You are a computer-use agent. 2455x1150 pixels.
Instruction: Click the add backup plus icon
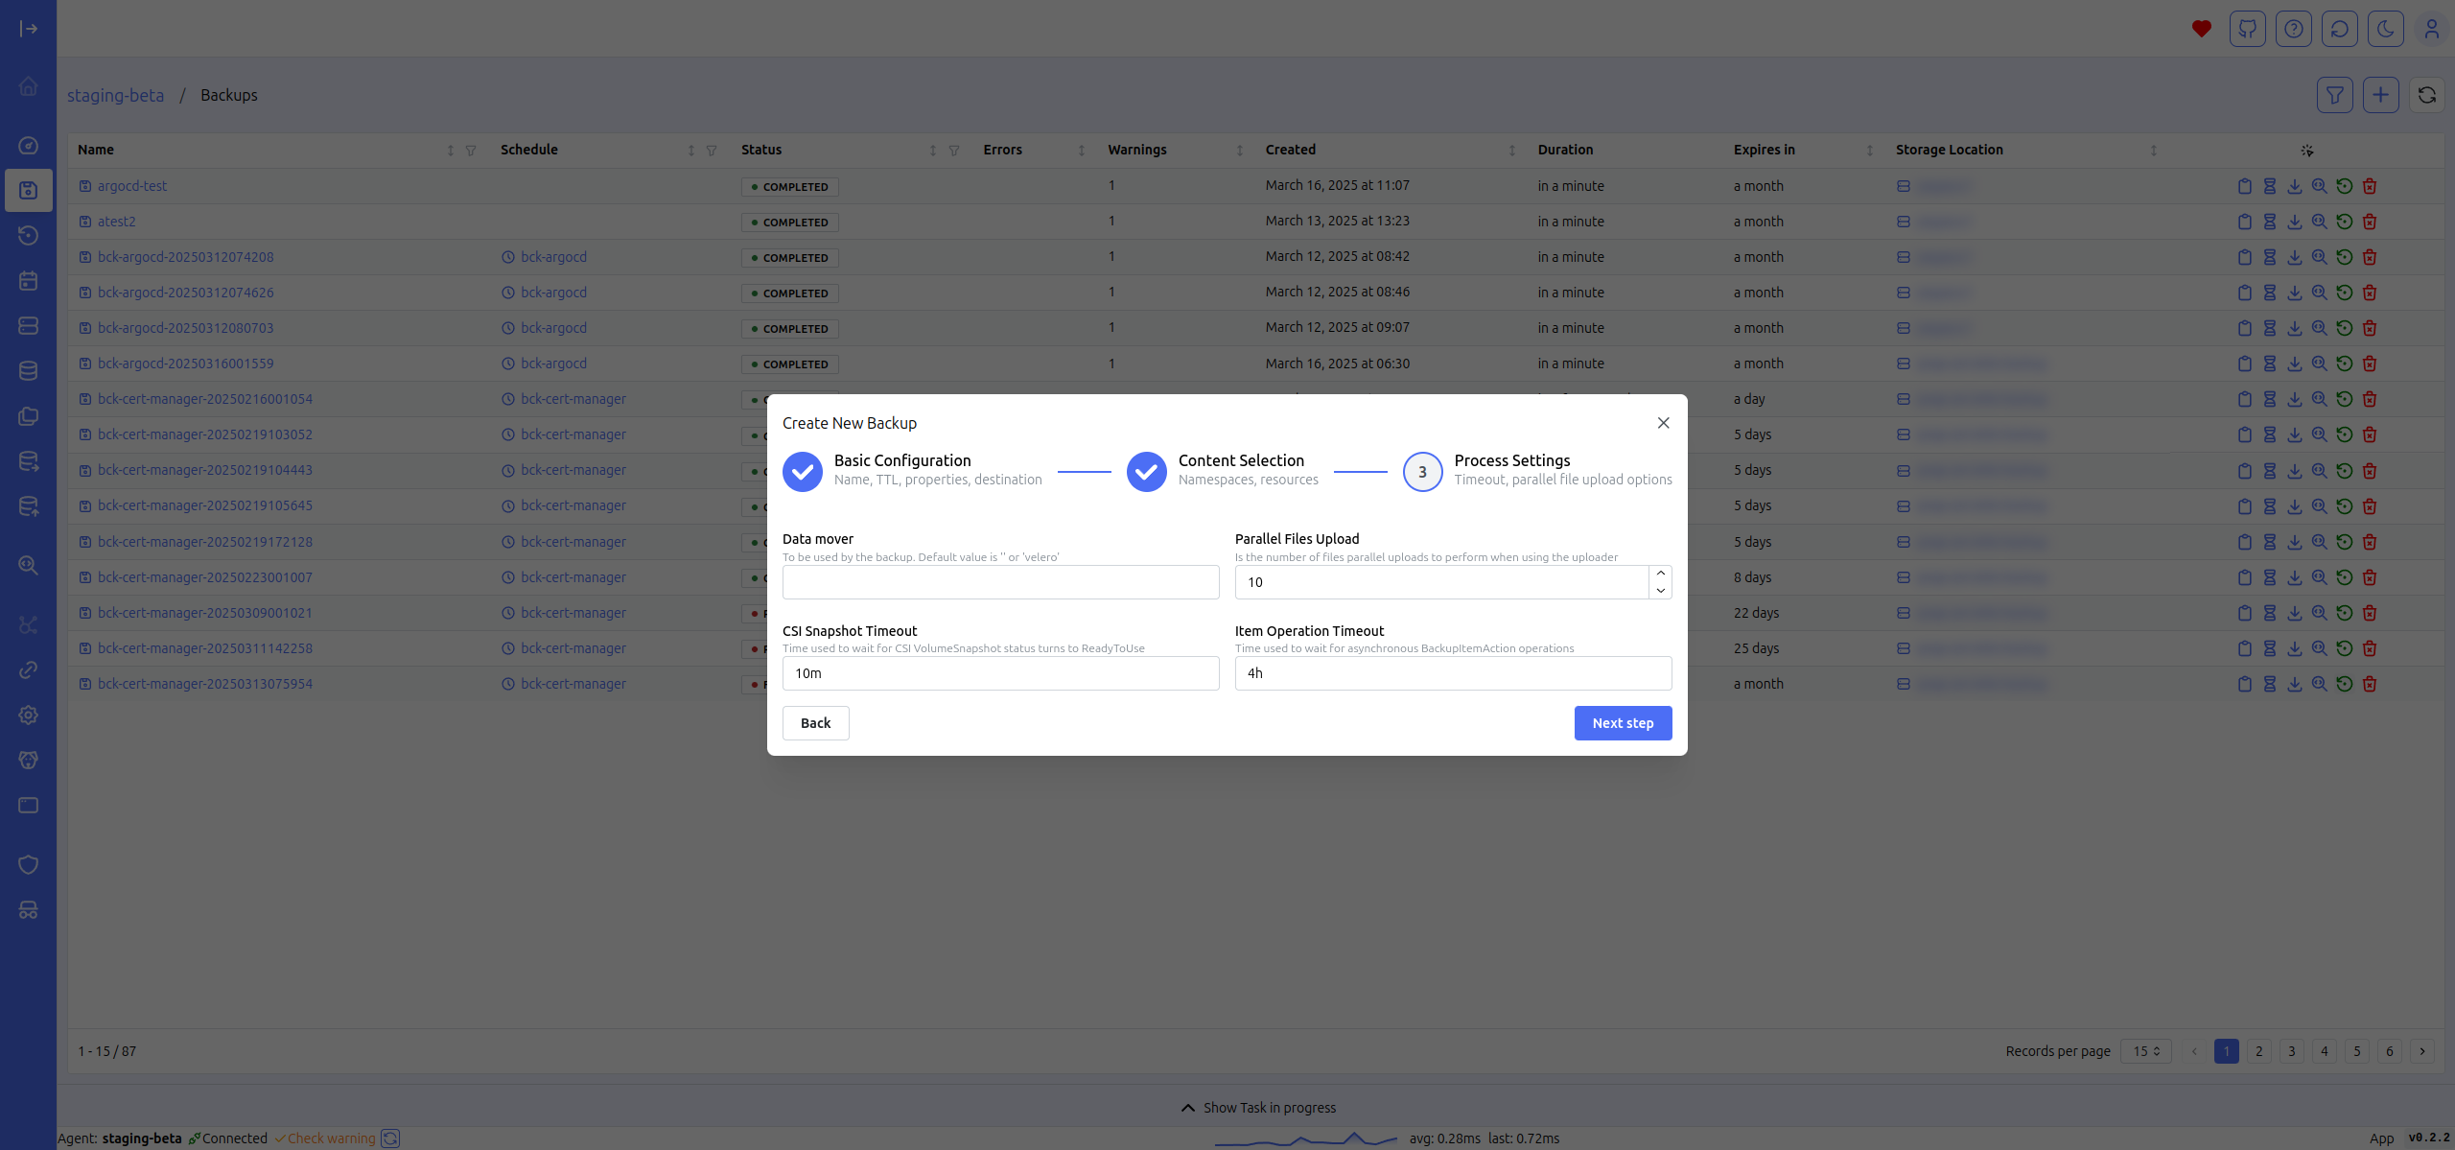point(2380,95)
